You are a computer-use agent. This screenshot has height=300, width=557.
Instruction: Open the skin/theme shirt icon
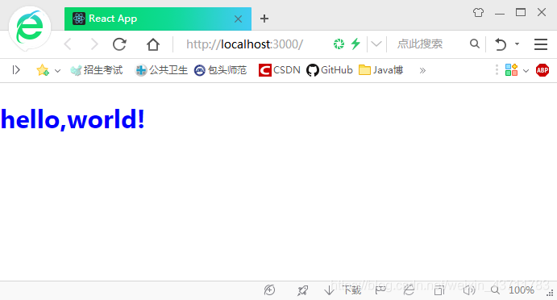point(478,12)
